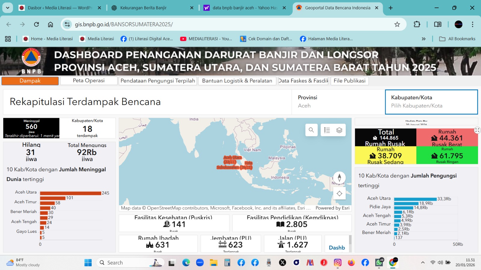
Task: Expand the house damage panel fullscreen
Action: (477, 130)
